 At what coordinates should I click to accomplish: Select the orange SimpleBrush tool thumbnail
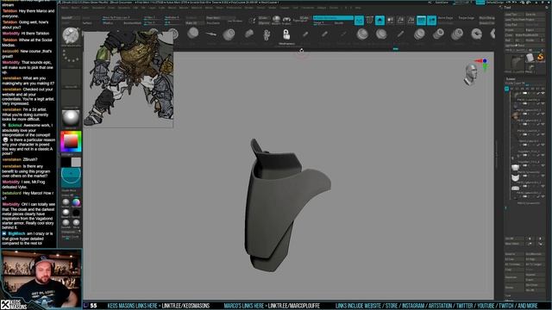(x=540, y=57)
